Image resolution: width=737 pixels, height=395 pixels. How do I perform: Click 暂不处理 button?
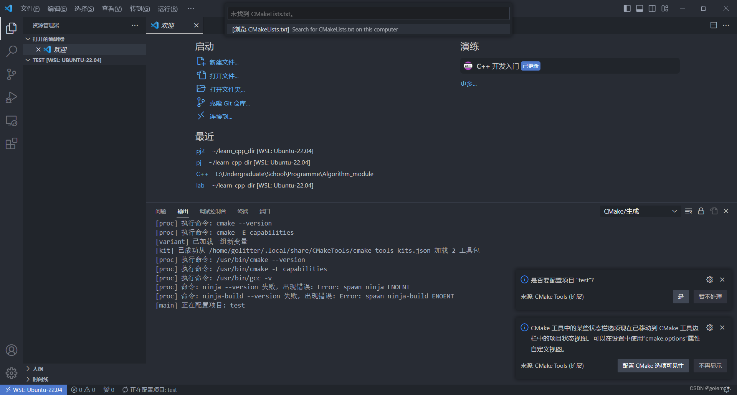[x=710, y=296]
